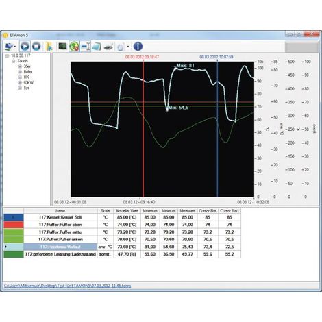Click the Maximum column header
This screenshot has height=322, width=322.
[150, 211]
